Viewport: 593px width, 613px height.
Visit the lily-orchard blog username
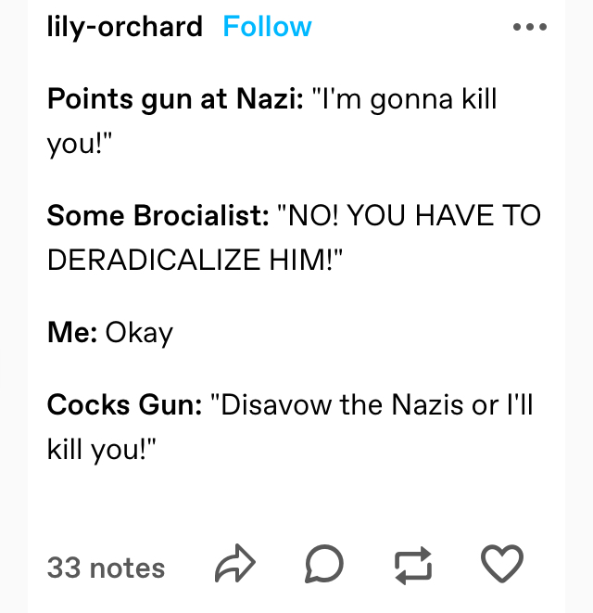124,28
